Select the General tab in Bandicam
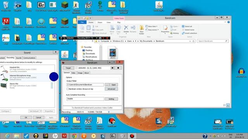Viewport: 248px width, 139px height. pyautogui.click(x=67, y=73)
